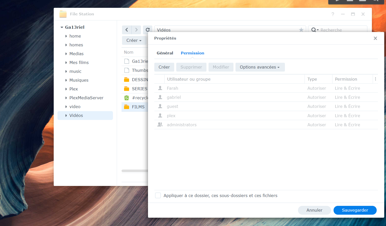Click the Sauvegarder button
This screenshot has height=226, width=386.
coord(355,210)
